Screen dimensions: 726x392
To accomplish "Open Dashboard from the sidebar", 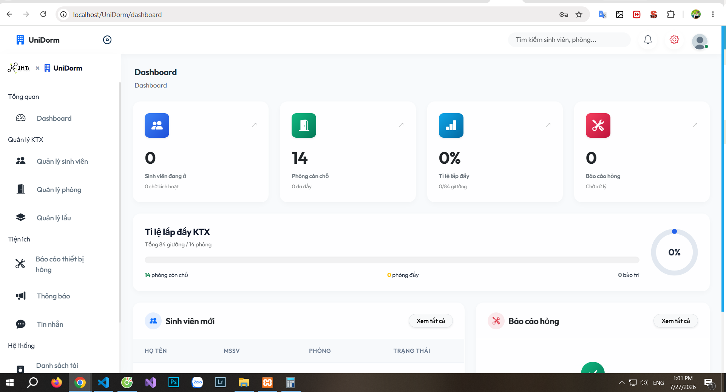I will (x=54, y=118).
